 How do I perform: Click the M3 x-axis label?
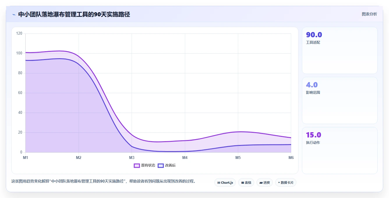(132, 158)
